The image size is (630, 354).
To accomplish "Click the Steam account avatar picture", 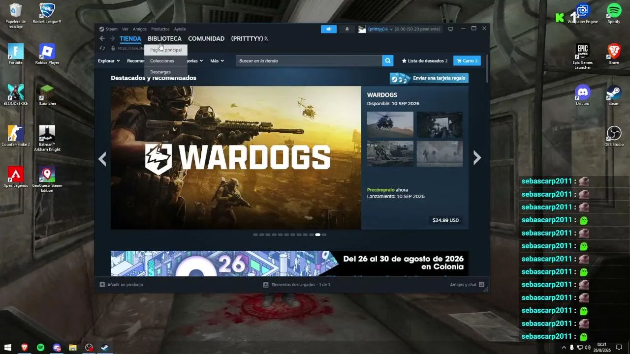I will (362, 29).
